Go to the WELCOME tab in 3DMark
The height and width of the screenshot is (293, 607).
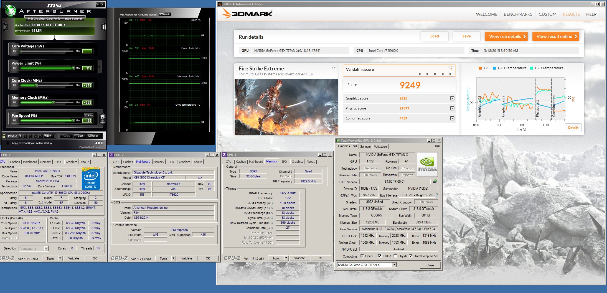[486, 14]
